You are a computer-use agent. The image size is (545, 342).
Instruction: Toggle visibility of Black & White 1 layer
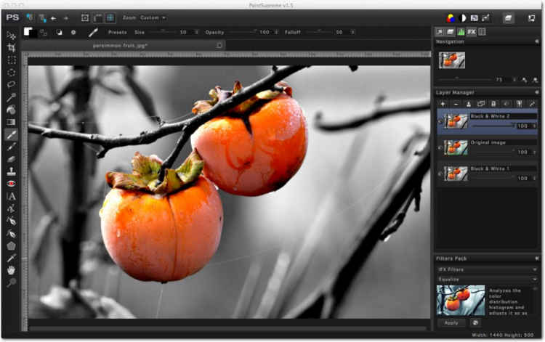[440, 174]
